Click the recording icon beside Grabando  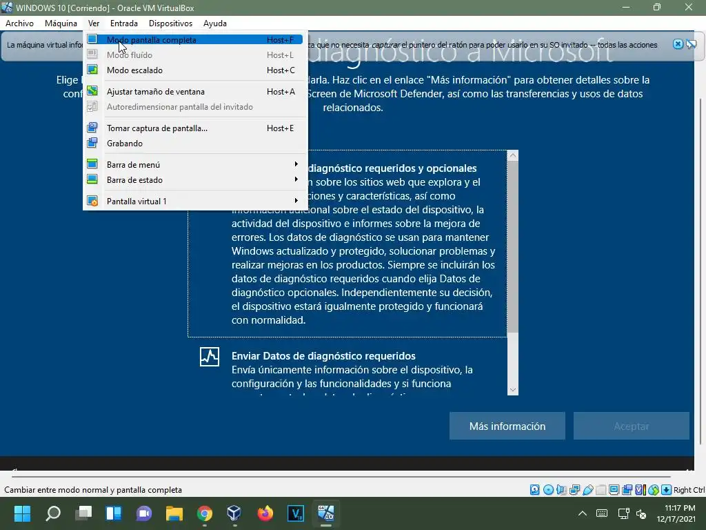pos(92,143)
